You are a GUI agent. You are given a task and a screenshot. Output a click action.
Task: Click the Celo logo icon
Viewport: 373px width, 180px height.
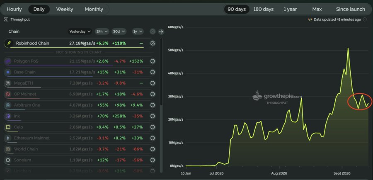pos(8,127)
